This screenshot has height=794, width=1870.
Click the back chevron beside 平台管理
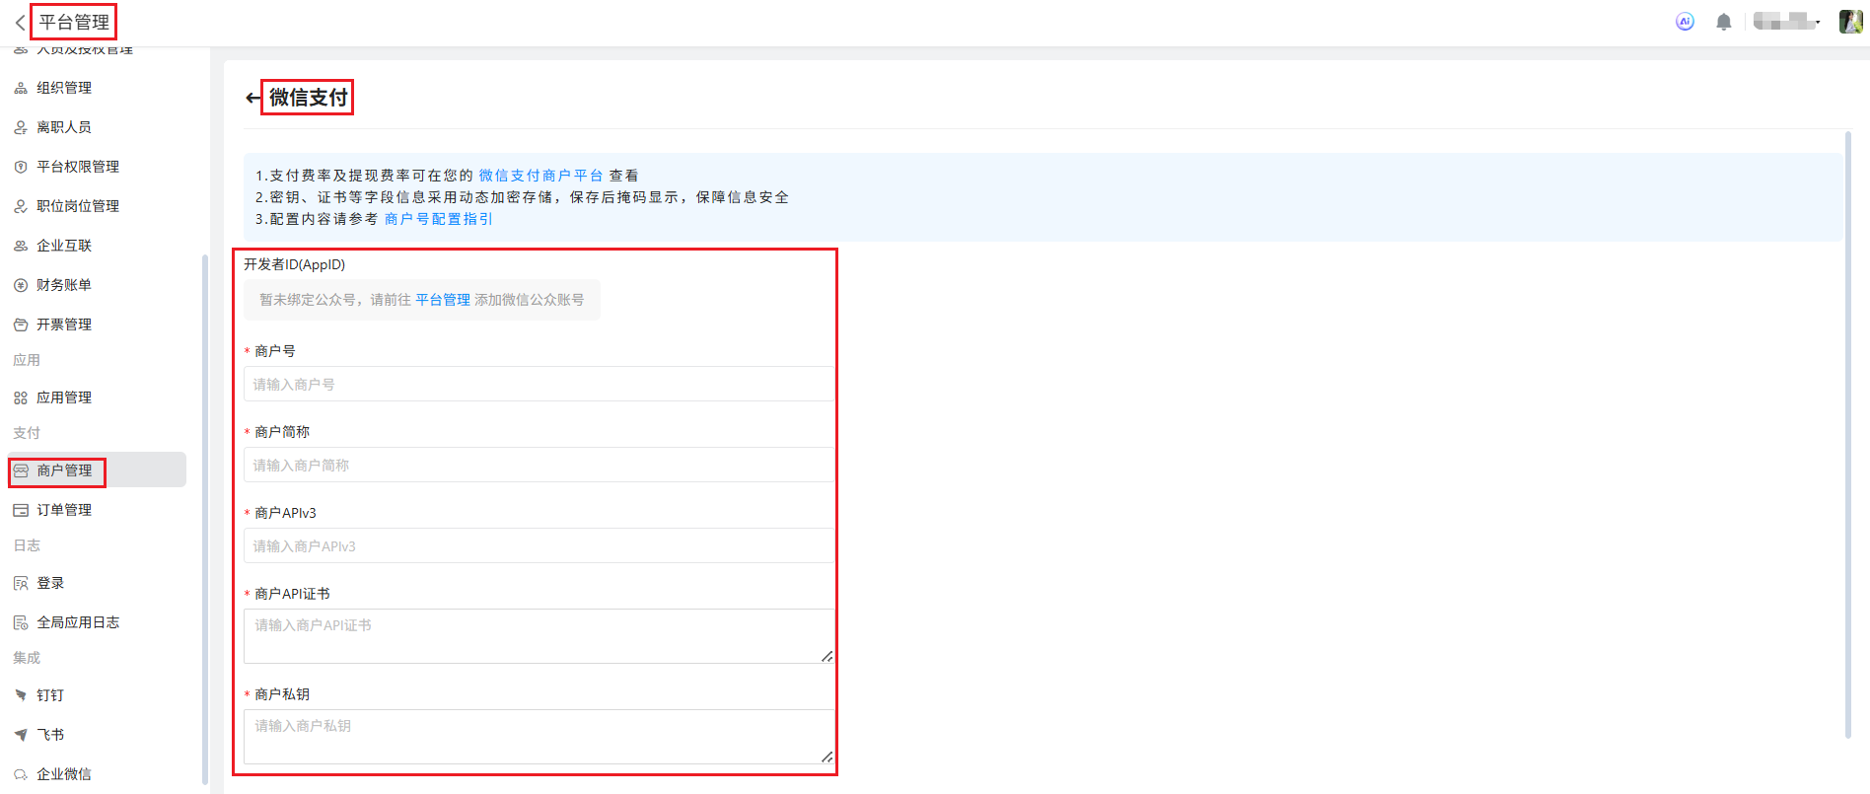pyautogui.click(x=20, y=23)
